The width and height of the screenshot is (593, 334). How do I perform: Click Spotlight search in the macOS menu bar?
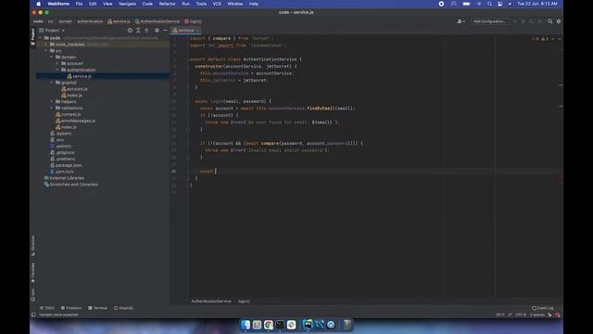(489, 4)
